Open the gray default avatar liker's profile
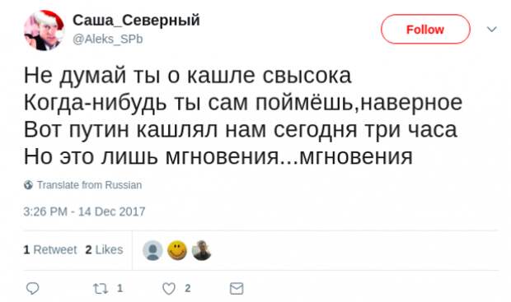The height and width of the screenshot is (302, 511). point(152,251)
